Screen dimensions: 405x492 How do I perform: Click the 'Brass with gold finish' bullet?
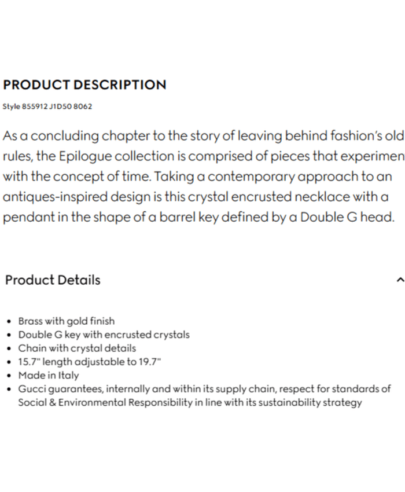click(x=67, y=321)
